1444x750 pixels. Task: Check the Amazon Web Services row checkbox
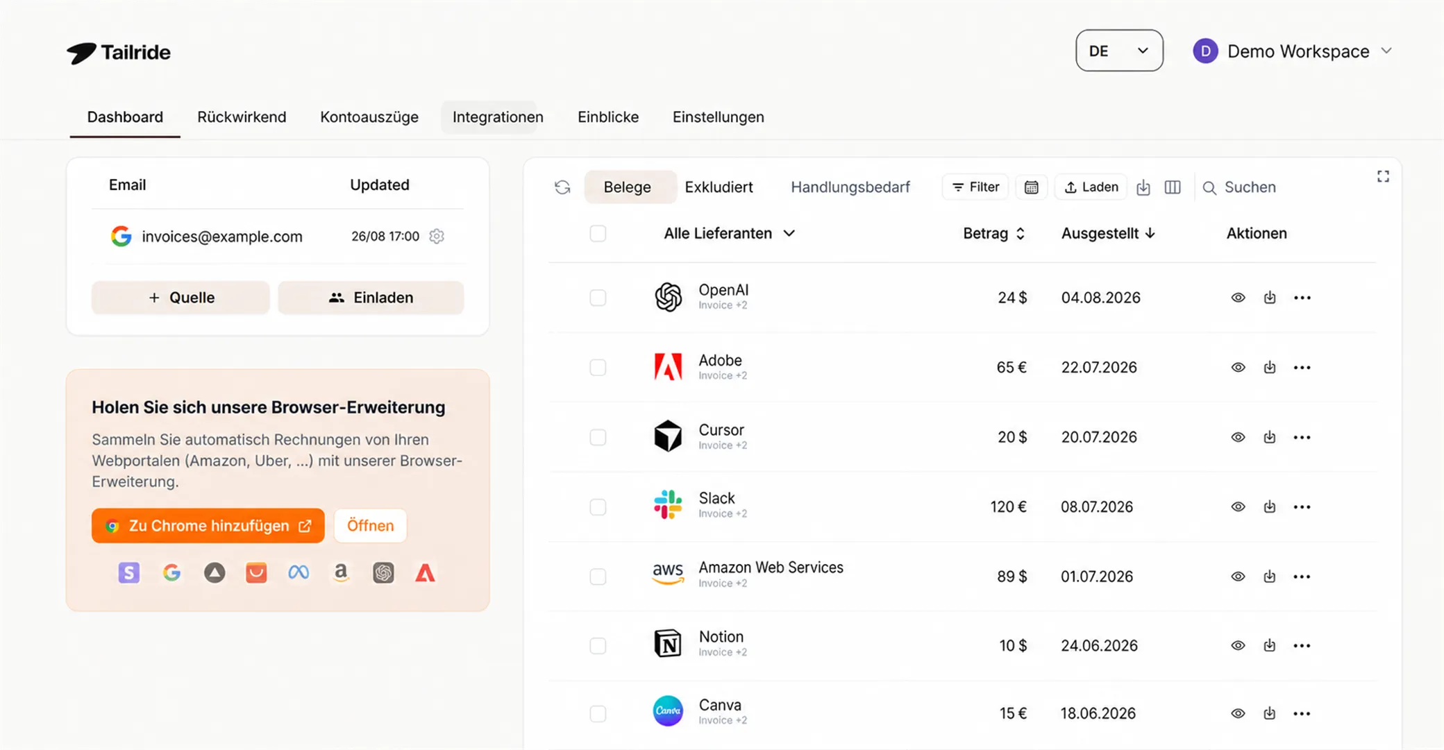(x=598, y=577)
